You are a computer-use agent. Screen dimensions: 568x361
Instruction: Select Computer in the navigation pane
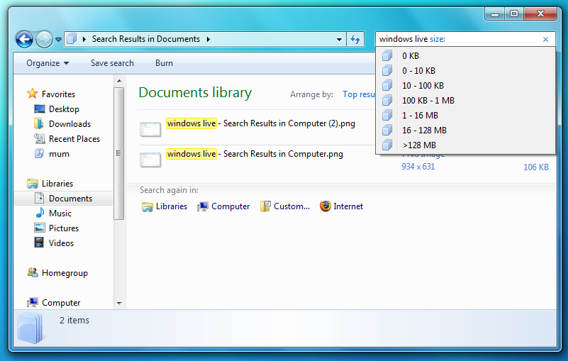coord(61,303)
